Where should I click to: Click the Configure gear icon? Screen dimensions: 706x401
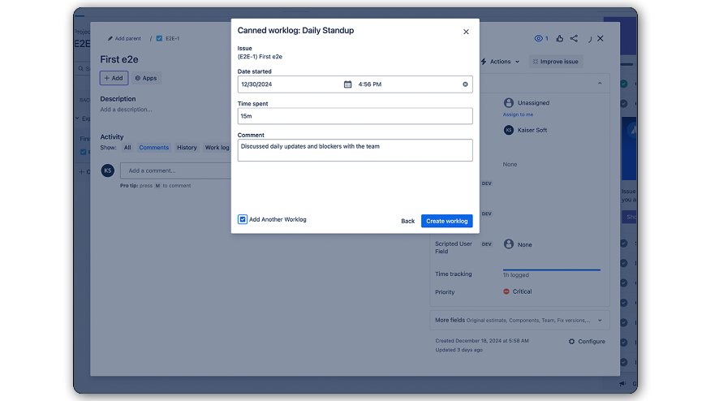[x=572, y=342]
